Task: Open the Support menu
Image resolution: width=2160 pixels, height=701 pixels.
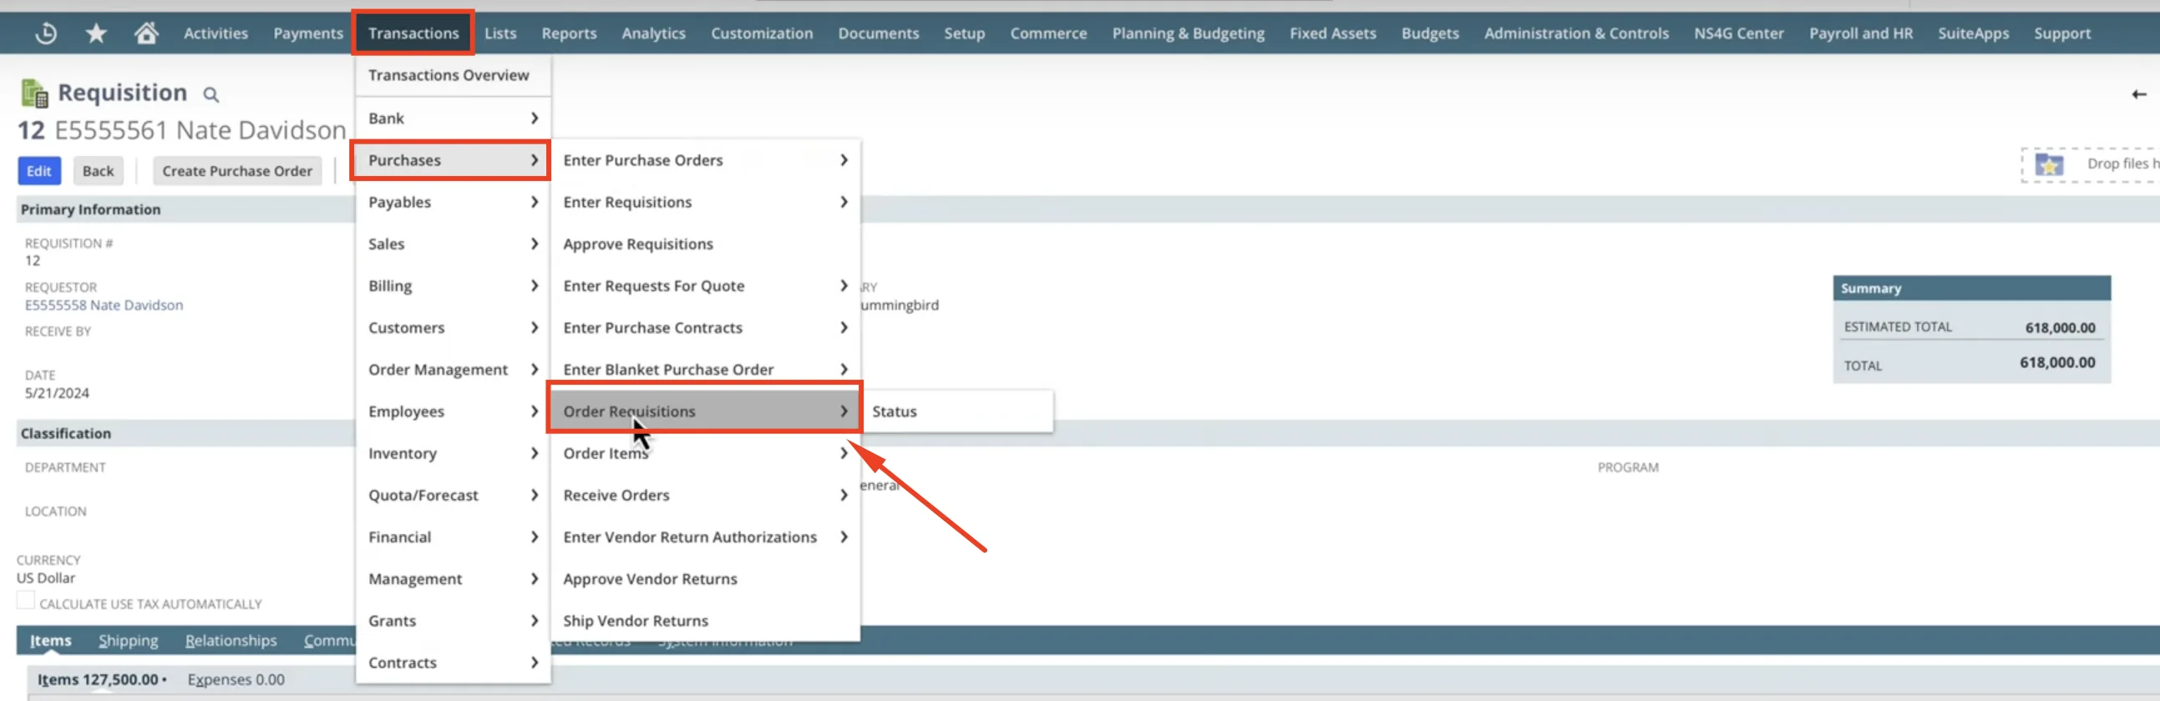Action: [x=2062, y=33]
